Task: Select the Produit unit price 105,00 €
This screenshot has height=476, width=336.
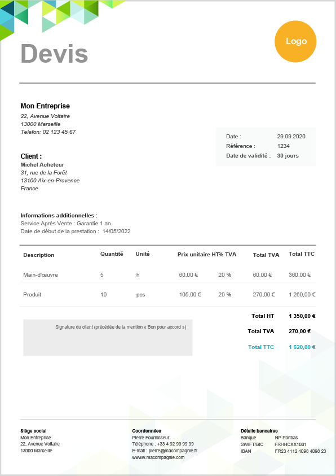Action: [190, 294]
